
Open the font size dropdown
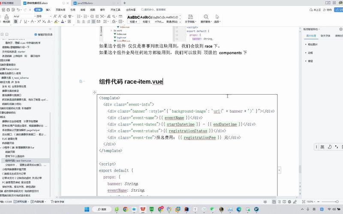44,16
